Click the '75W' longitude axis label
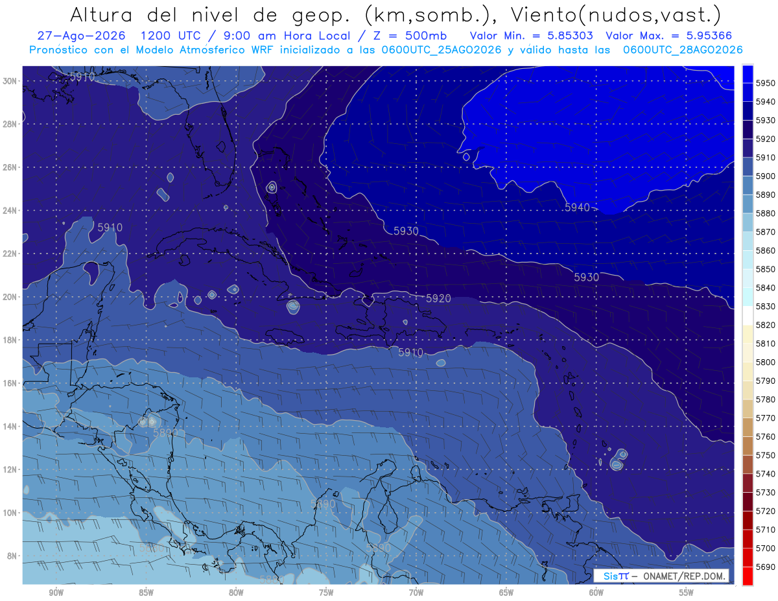Viewport: 778px width, 601px height. (x=326, y=593)
